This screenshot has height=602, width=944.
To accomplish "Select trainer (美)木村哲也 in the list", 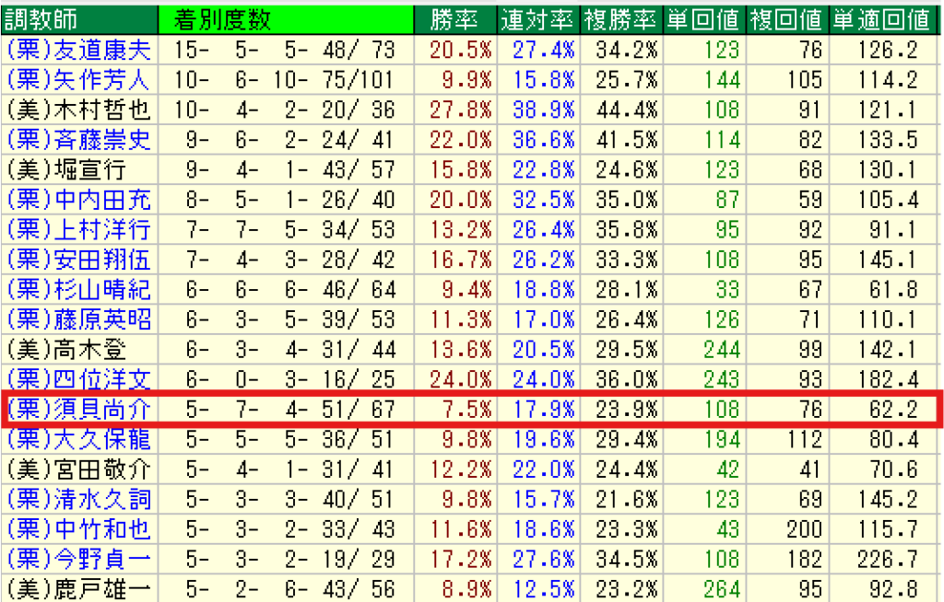I will click(78, 110).
